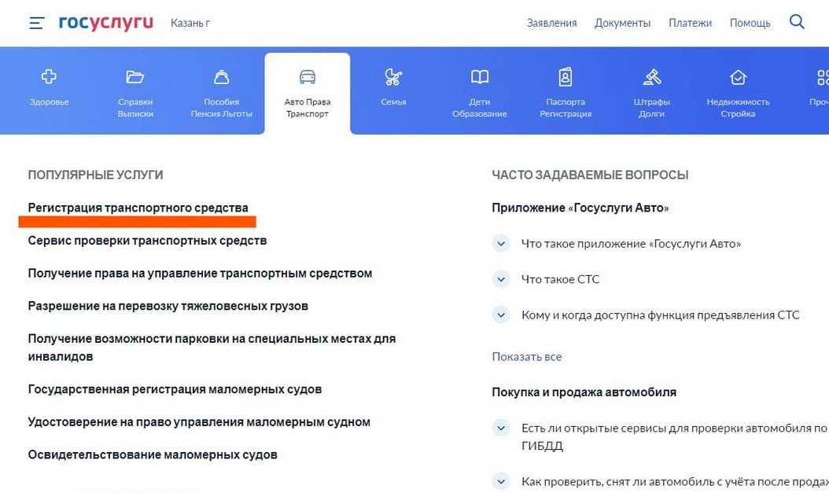The width and height of the screenshot is (829, 493).
Task: Expand 'Что такое приложение «Госуслуги Авто»' question
Action: tap(501, 244)
